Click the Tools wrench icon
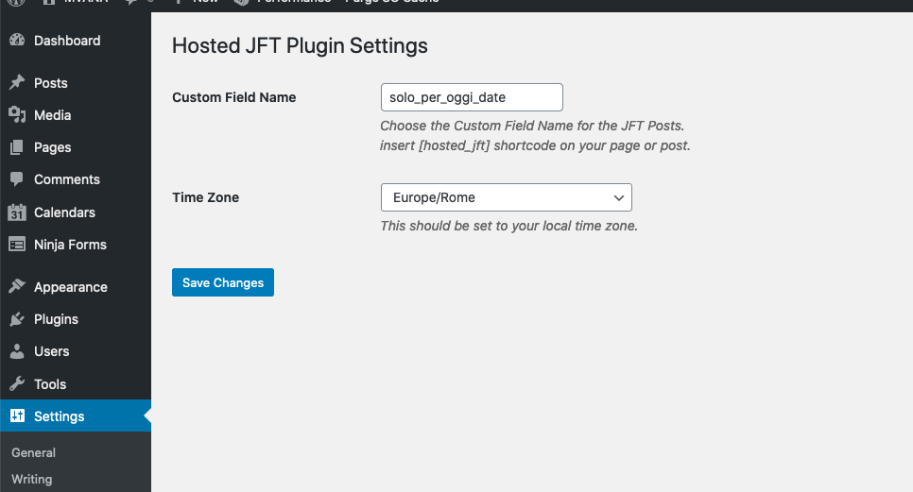Screen dimensions: 913x492 click(17, 384)
